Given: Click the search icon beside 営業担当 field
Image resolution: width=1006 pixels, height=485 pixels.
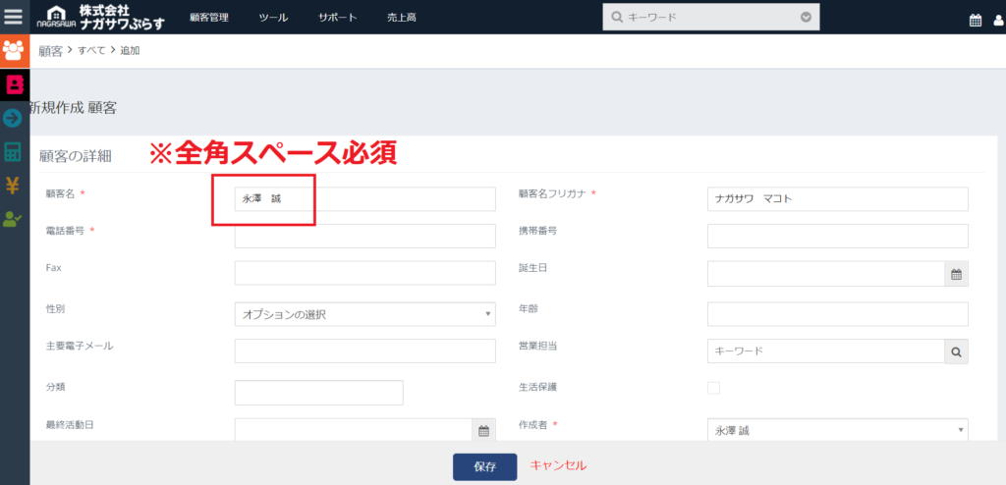Looking at the screenshot, I should point(956,350).
